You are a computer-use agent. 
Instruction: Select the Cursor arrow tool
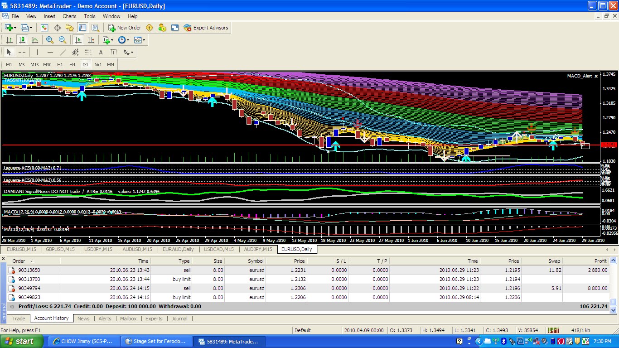tap(9, 52)
